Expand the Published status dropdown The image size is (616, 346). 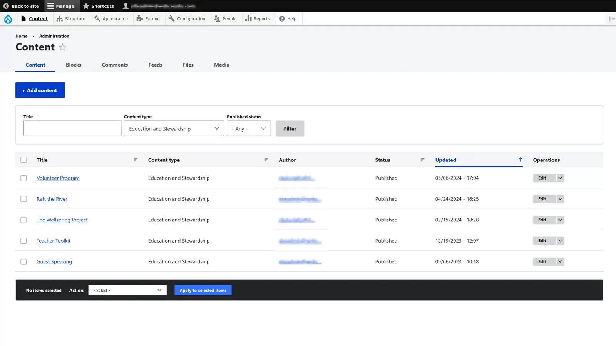click(248, 129)
